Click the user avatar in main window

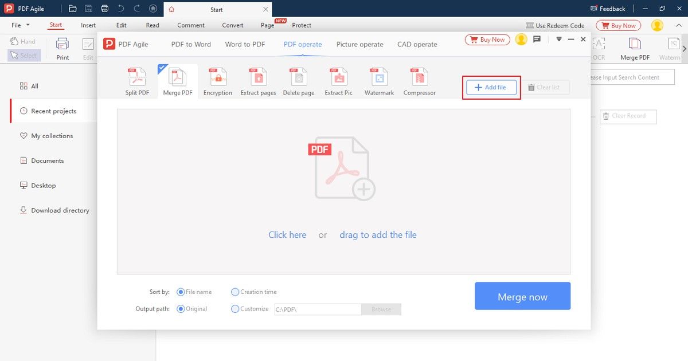(x=658, y=25)
